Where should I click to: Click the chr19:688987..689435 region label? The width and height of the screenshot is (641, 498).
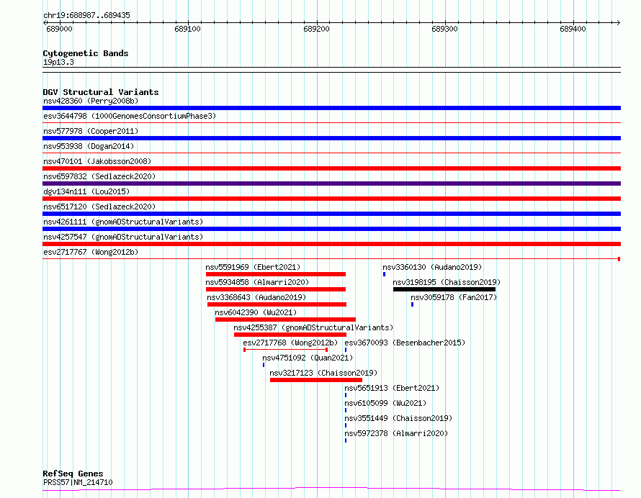[x=86, y=16]
